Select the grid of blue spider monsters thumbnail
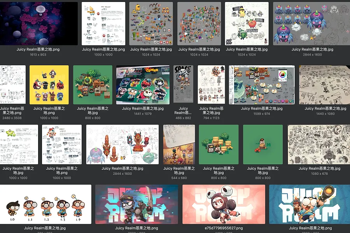Screen dimensions: 350x233 [x=311, y=24]
